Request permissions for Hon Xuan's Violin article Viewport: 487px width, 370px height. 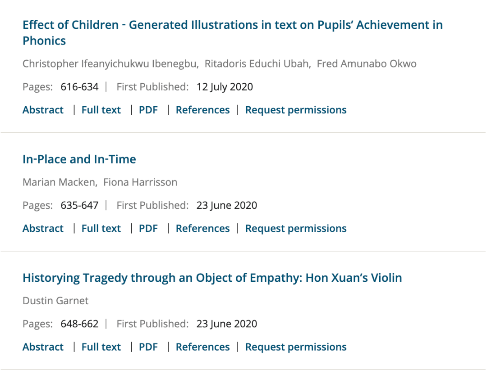296,347
